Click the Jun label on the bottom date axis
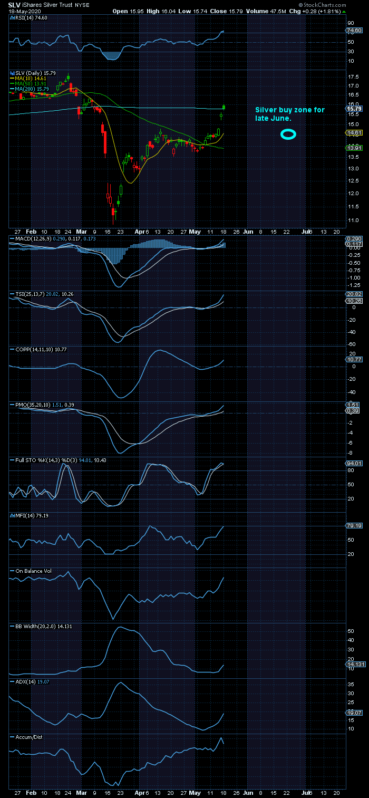The height and width of the screenshot is (798, 369). point(248,792)
